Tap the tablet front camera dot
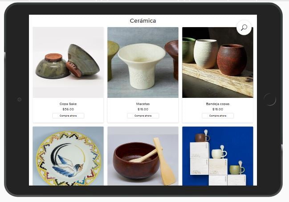The height and width of the screenshot is (202, 289). click(20, 100)
